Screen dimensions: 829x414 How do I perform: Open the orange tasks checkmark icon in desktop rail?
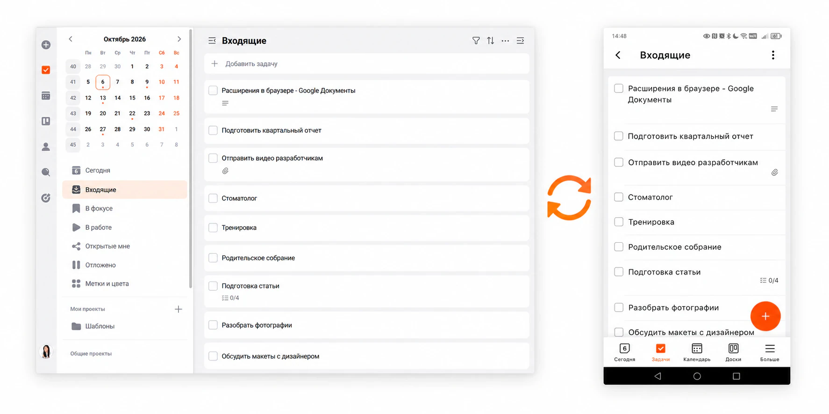pyautogui.click(x=46, y=70)
